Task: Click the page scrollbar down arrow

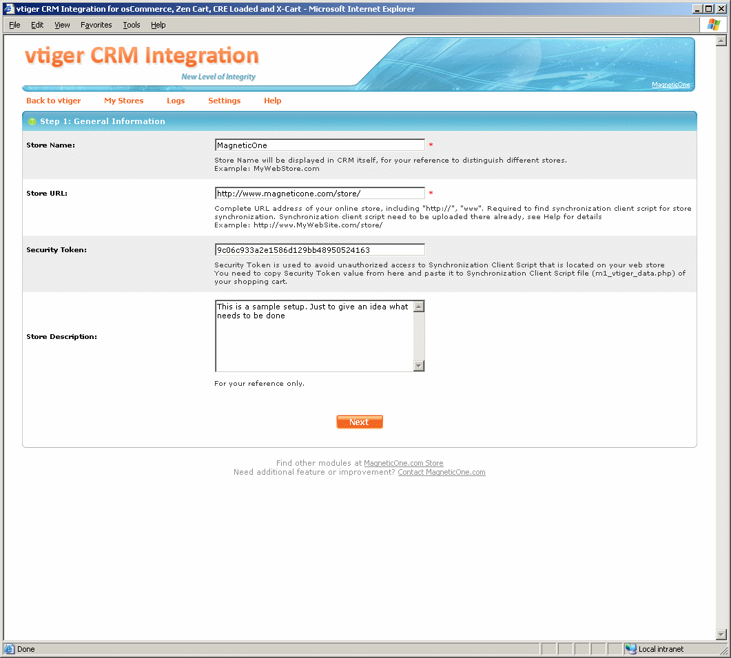Action: click(x=721, y=634)
